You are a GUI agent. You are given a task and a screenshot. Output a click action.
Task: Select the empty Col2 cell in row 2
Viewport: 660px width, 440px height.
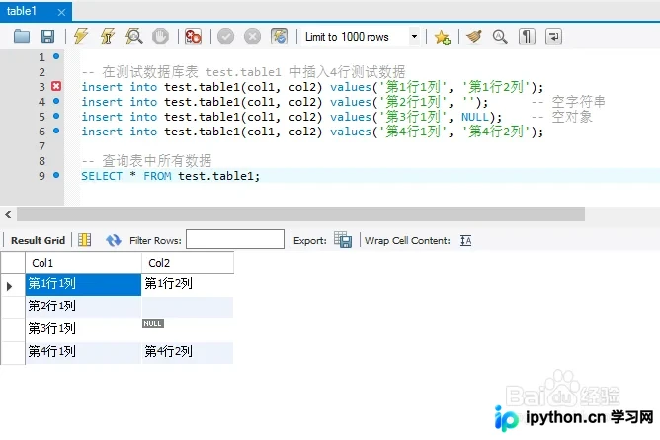coord(188,307)
